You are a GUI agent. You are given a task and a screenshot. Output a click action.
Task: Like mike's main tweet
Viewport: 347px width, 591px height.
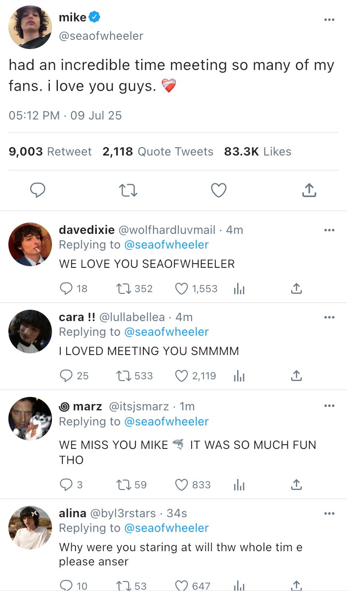coord(218,190)
